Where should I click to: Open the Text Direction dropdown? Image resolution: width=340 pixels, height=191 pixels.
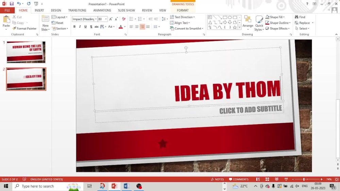182,17
